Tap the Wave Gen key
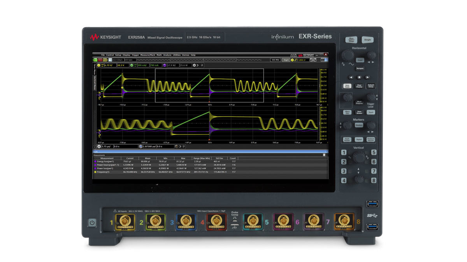This screenshot has height=262, width=467. point(347,112)
